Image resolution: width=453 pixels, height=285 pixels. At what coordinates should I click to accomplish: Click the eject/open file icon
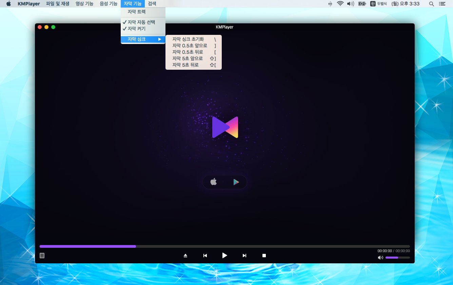[185, 256]
